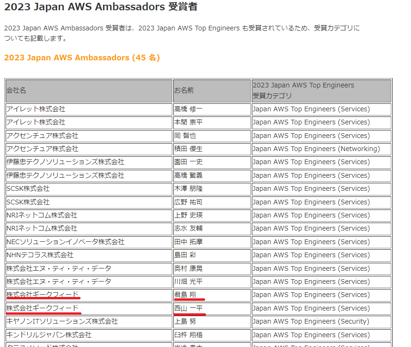Click company cell in 広野 祐司 row
411x347 pixels.
89,202
